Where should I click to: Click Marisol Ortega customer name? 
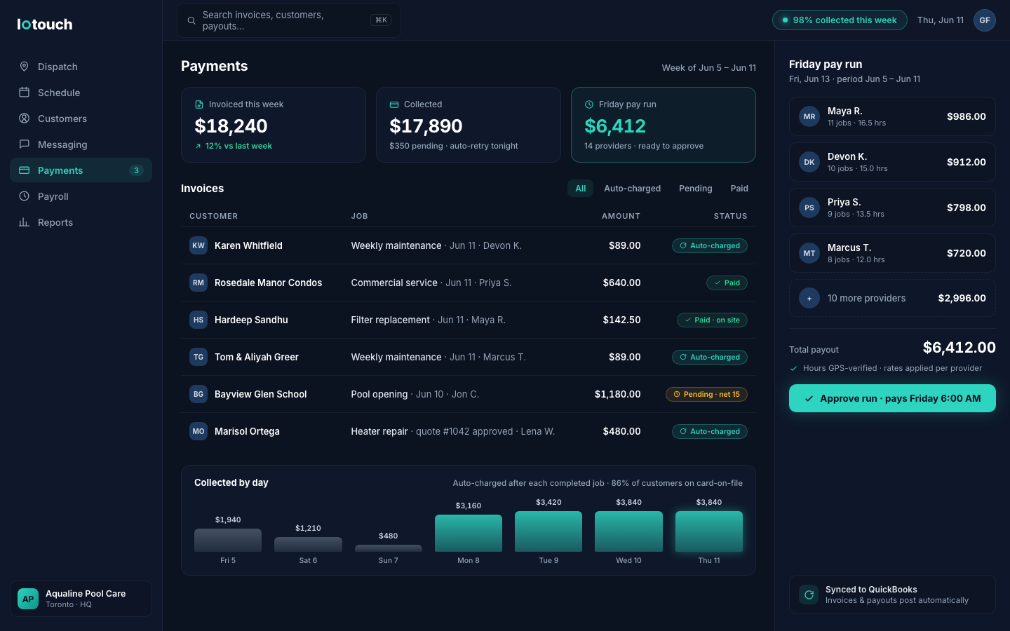[x=247, y=431]
